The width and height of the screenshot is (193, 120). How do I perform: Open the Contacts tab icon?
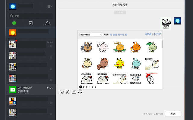point(48,23)
